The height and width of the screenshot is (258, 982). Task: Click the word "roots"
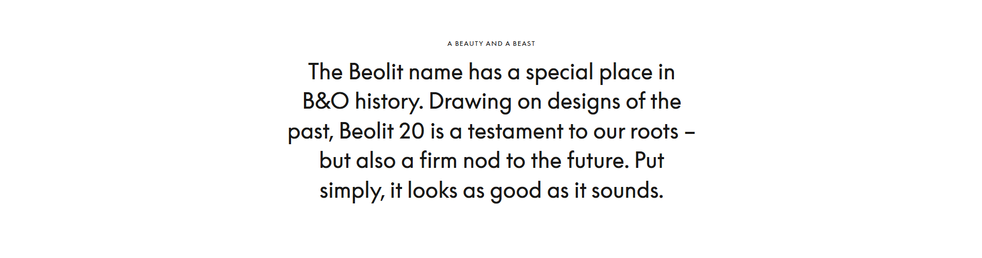pyautogui.click(x=654, y=131)
